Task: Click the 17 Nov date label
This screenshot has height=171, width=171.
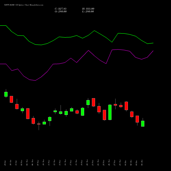Action: [x=71, y=163]
